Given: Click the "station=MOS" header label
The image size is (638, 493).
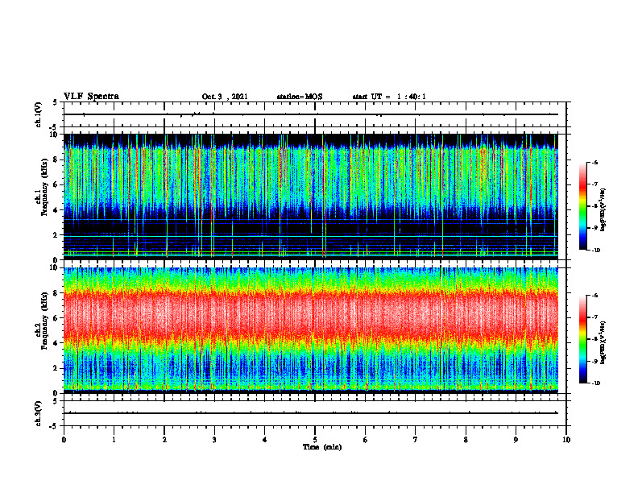Looking at the screenshot, I should [x=300, y=97].
